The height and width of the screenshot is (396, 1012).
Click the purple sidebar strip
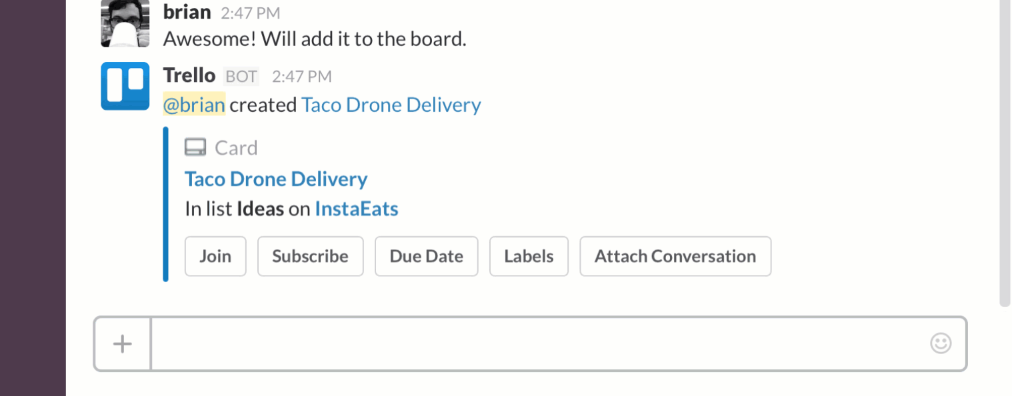(x=33, y=198)
